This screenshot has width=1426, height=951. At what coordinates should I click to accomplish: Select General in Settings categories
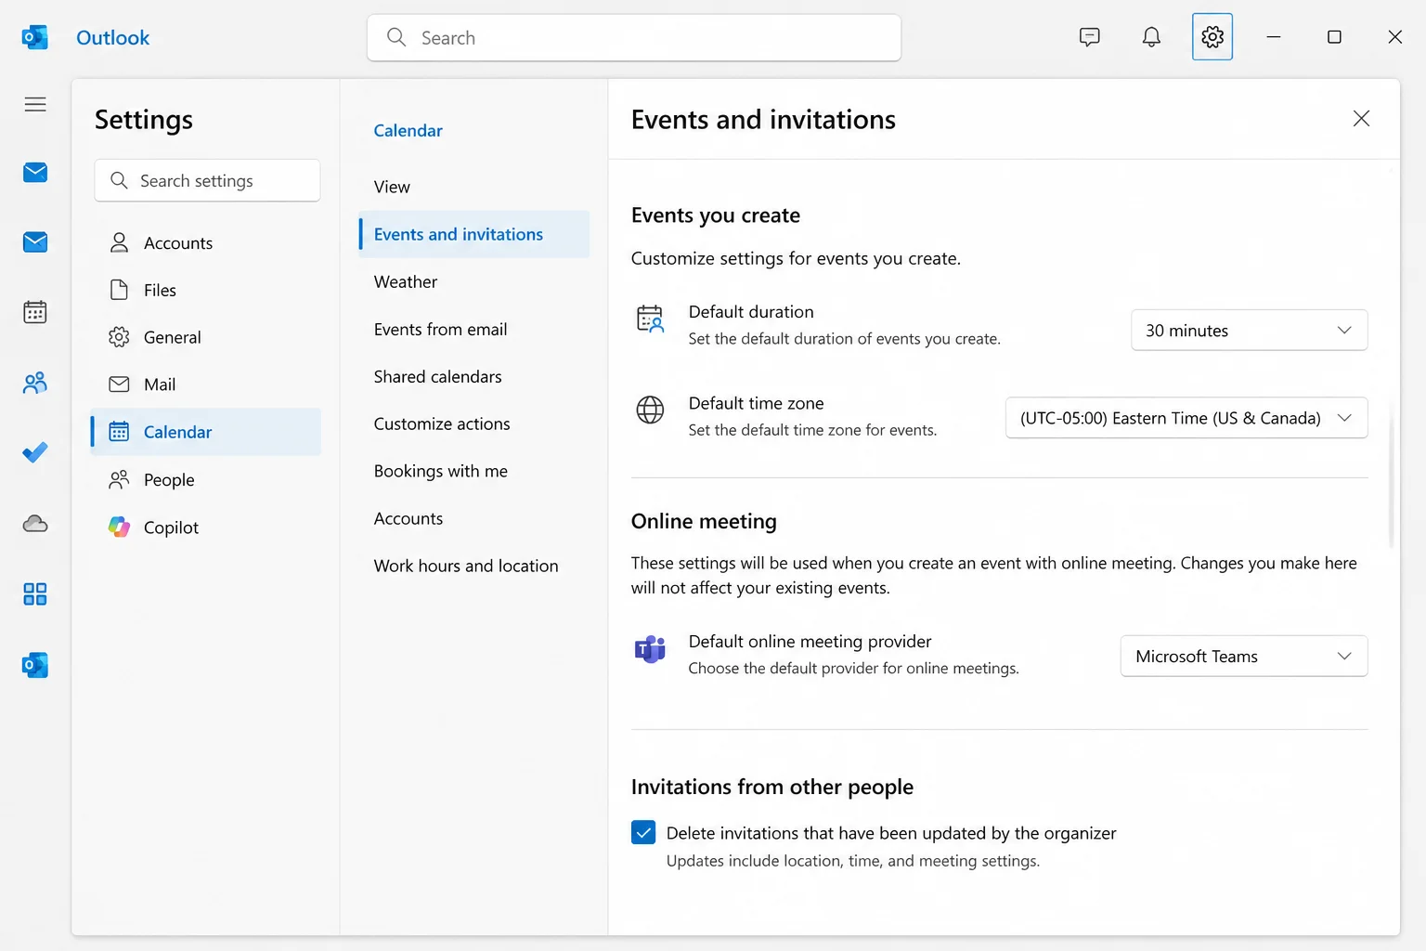click(x=206, y=337)
